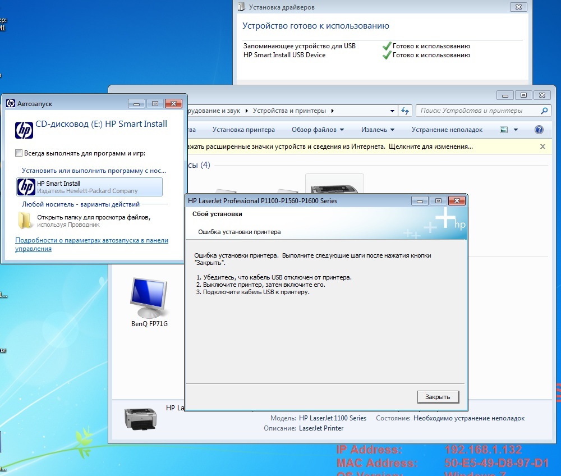
Task: Close the Devices and Printers window
Action: tap(542, 95)
